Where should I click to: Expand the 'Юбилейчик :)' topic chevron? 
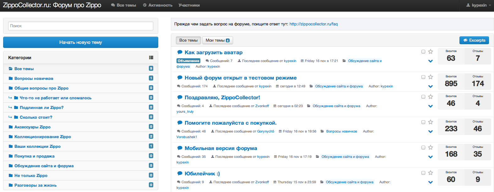(x=431, y=182)
